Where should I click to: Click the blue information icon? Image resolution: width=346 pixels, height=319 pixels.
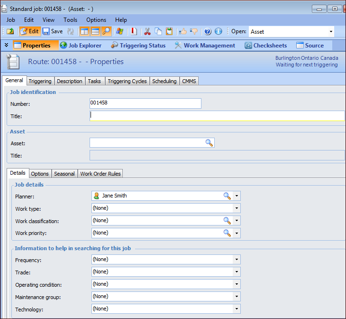tap(219, 31)
